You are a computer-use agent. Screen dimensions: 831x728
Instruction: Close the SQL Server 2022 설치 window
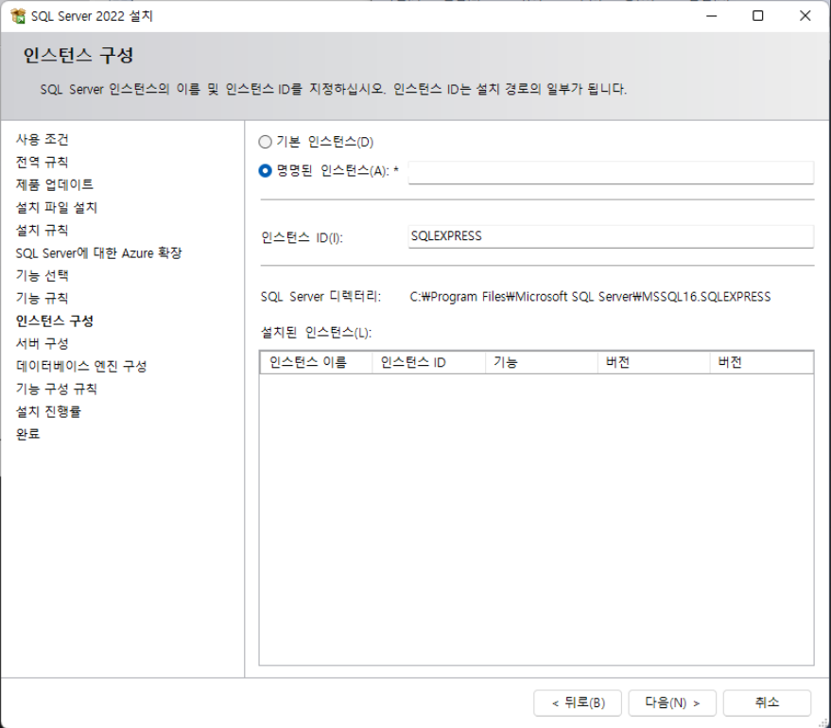click(x=805, y=16)
